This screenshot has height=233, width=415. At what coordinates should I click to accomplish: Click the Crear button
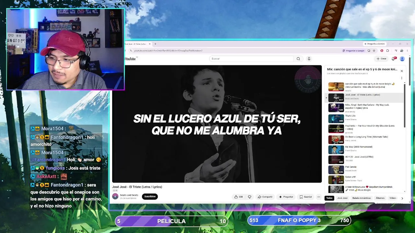click(x=382, y=59)
